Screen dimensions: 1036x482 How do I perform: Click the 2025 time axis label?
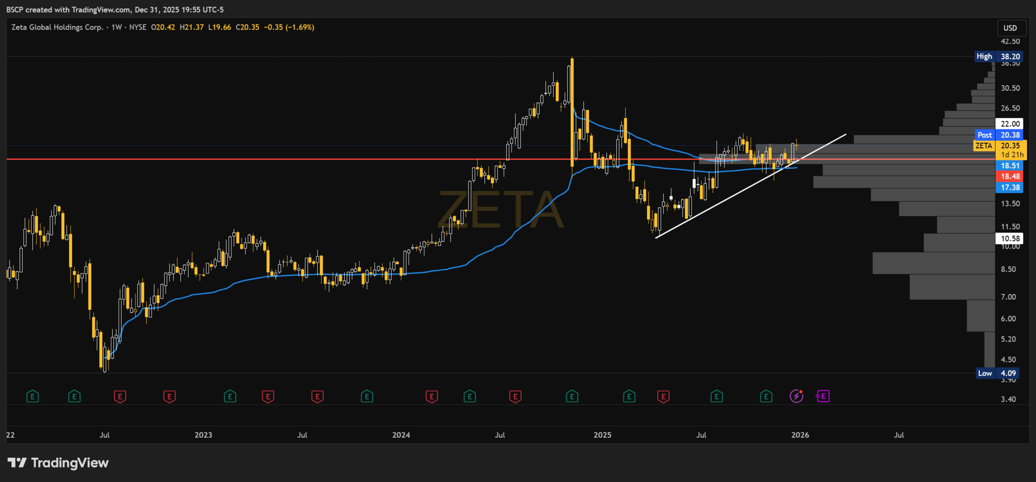[602, 435]
